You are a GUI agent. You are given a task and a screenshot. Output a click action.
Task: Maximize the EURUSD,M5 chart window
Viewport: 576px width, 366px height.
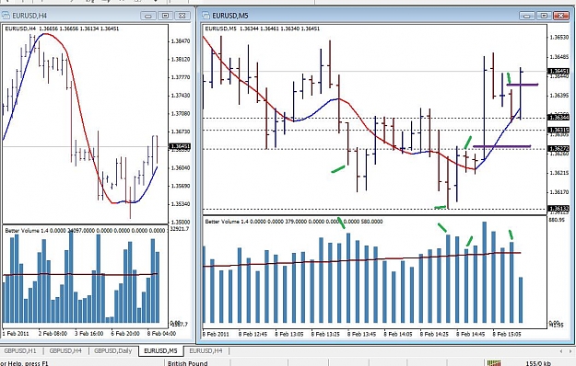pyautogui.click(x=544, y=16)
